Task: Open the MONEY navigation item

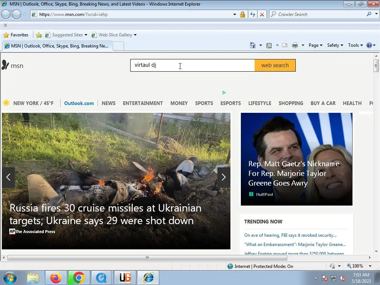Action: 179,103
